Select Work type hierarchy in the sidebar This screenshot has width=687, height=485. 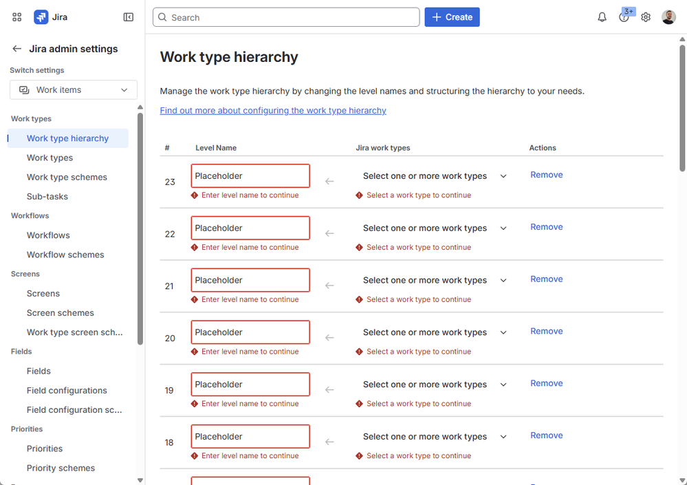[68, 138]
